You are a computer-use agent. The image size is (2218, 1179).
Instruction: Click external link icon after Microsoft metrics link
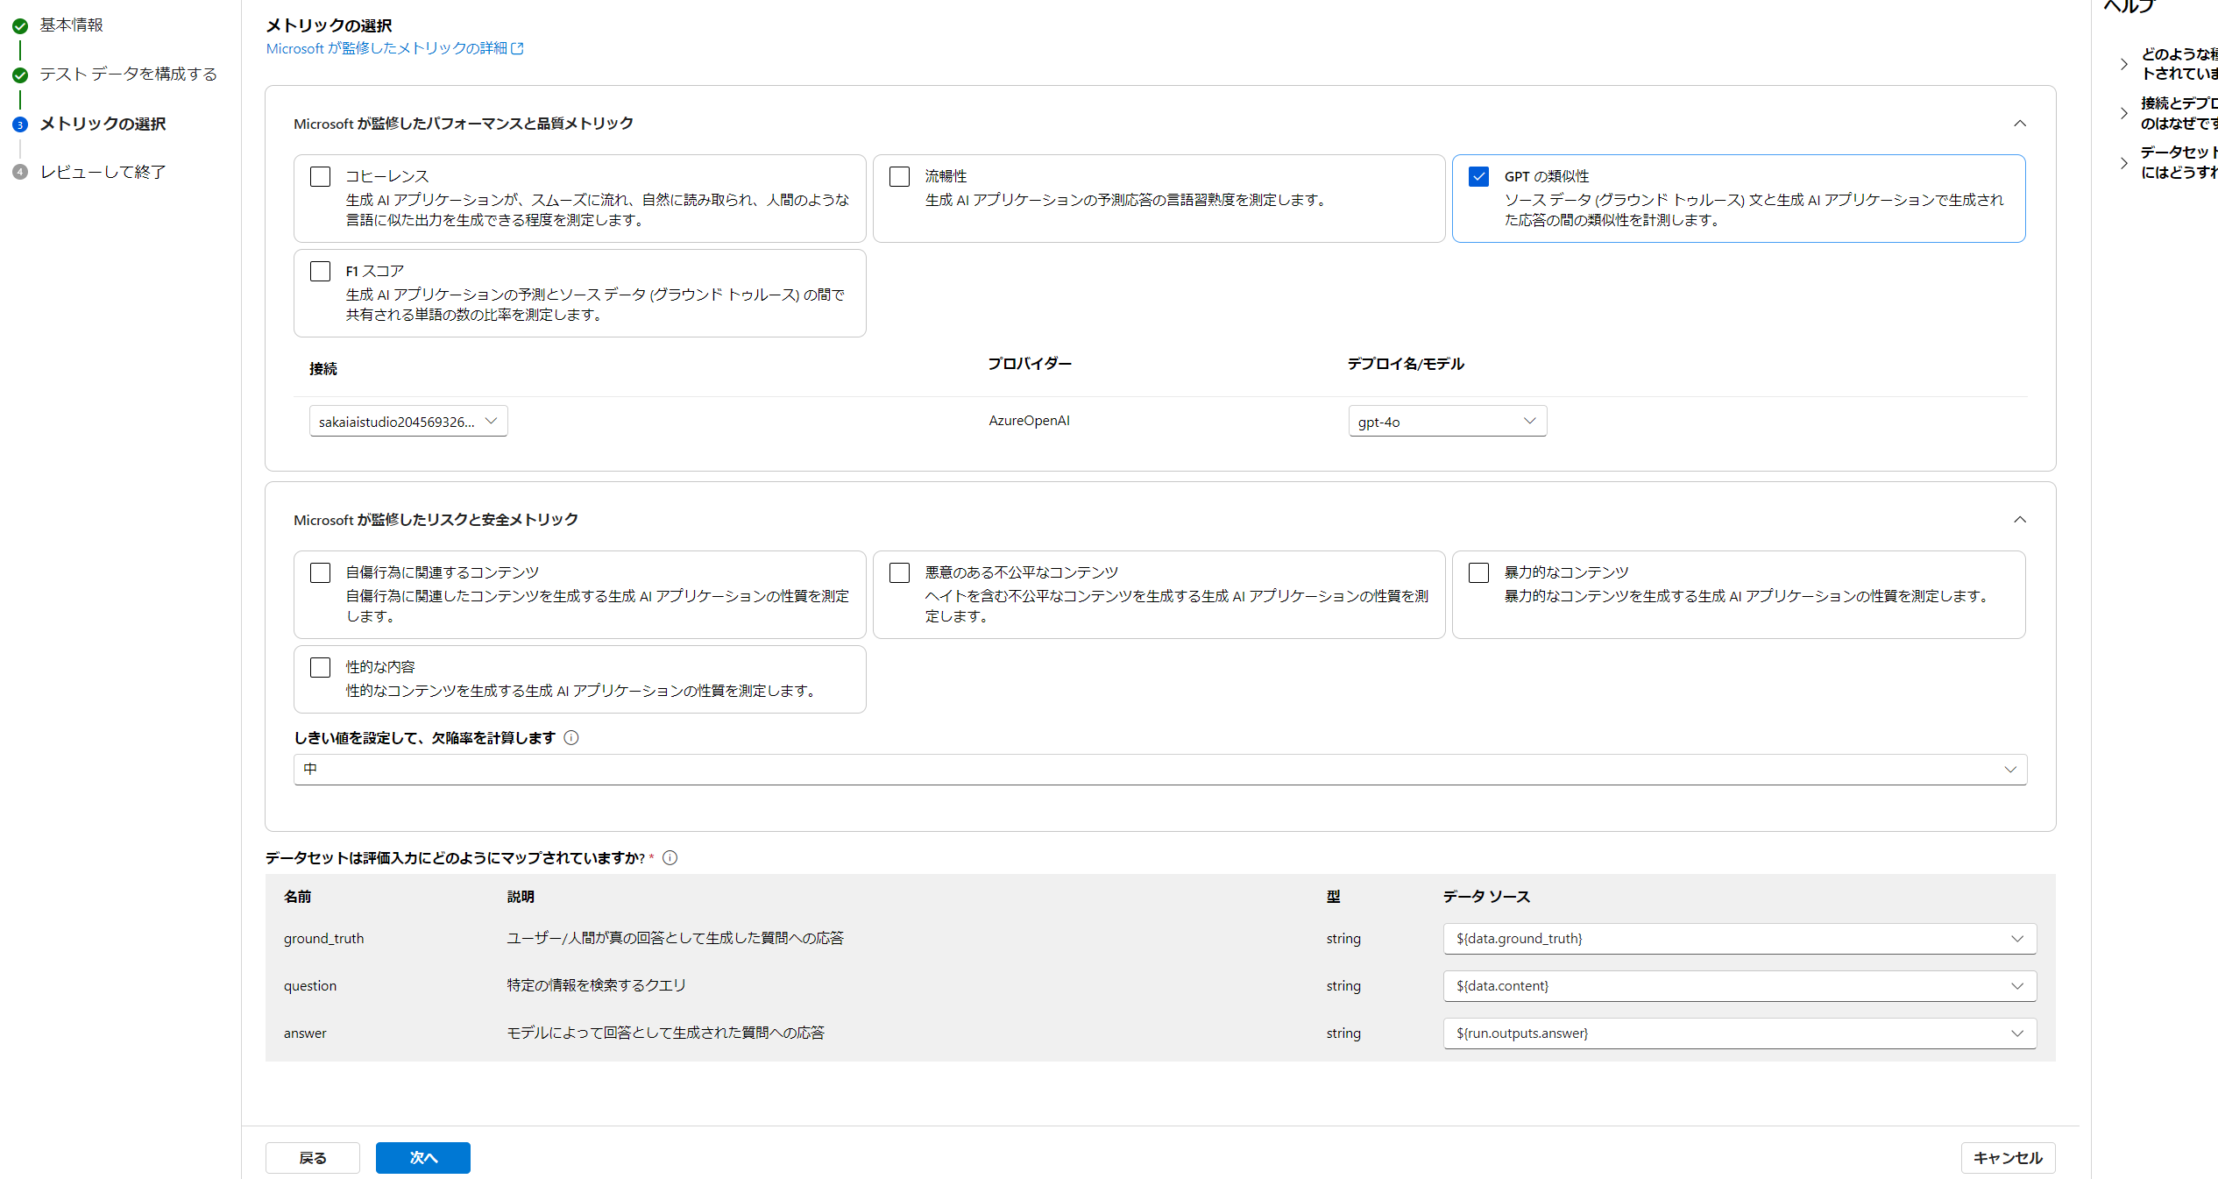pyautogui.click(x=518, y=48)
